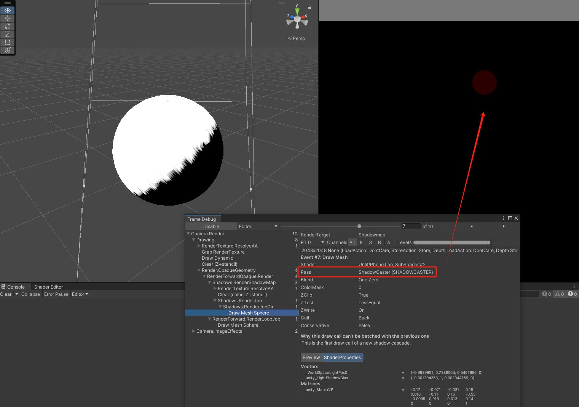Screen dimensions: 579x407
Task: Open Frame Debug window options menu
Action: coord(503,218)
